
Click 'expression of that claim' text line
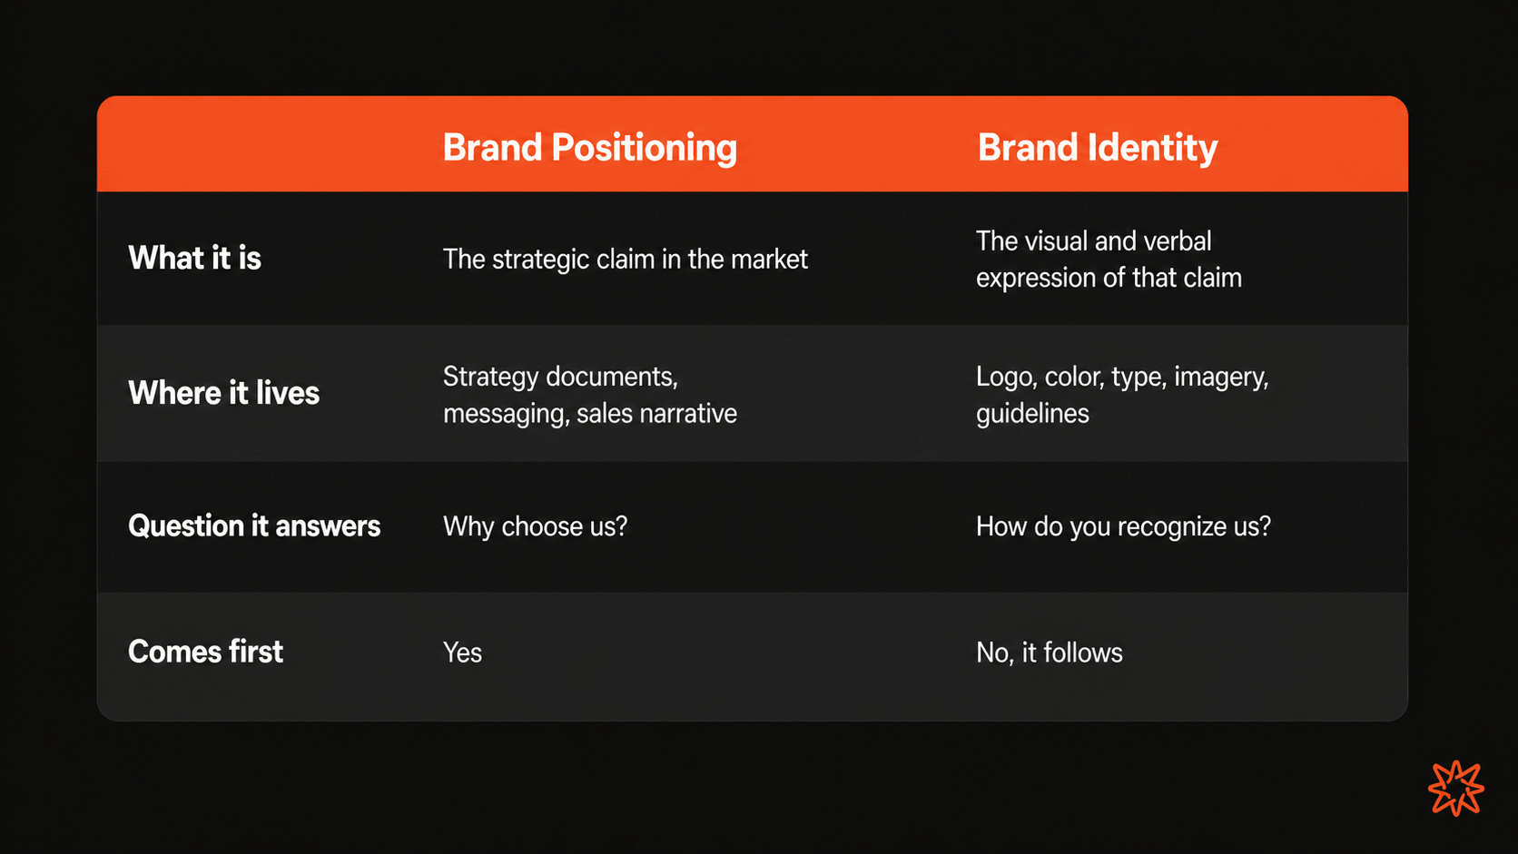(1109, 278)
